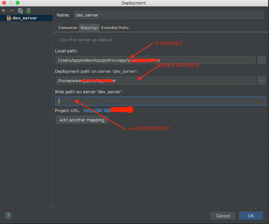The image size is (269, 224).
Task: Open help with the question mark icon
Action: click(x=8, y=216)
